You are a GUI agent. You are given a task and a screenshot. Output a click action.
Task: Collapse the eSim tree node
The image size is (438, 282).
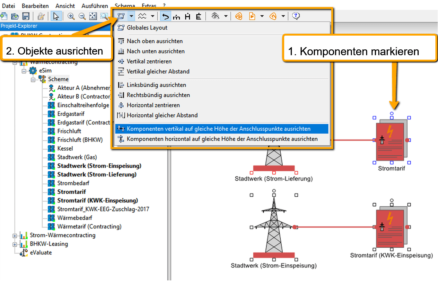point(24,71)
